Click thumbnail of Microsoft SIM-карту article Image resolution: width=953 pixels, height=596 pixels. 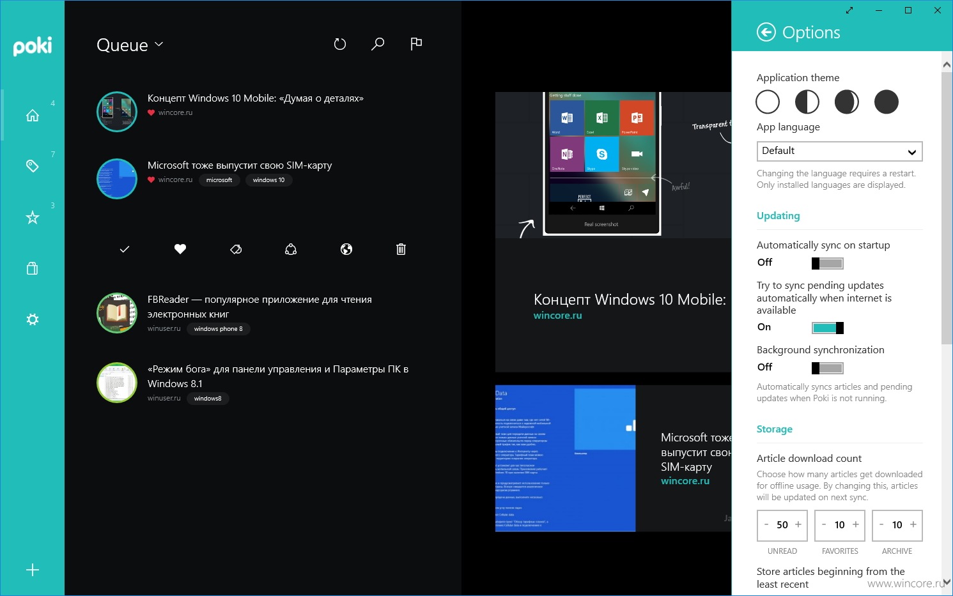pos(117,179)
